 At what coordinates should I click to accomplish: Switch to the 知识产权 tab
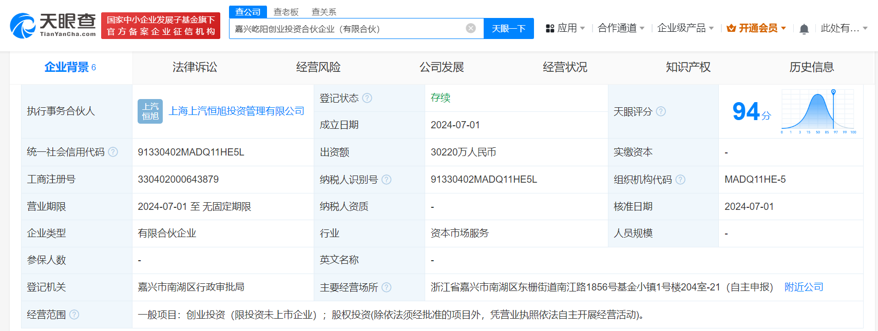coord(688,67)
